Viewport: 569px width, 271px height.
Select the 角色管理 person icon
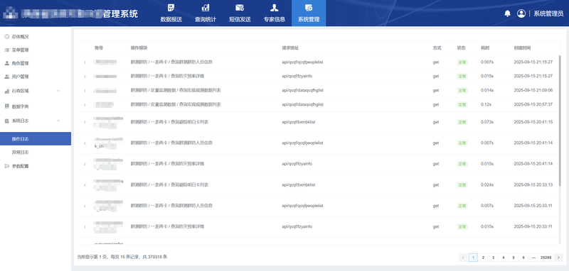6,63
